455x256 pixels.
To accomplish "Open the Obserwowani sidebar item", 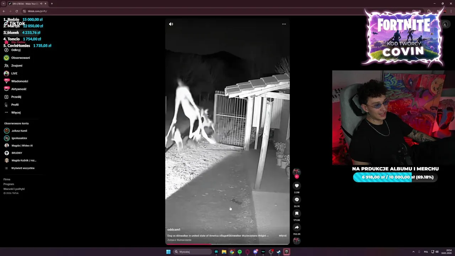I will (x=17, y=58).
